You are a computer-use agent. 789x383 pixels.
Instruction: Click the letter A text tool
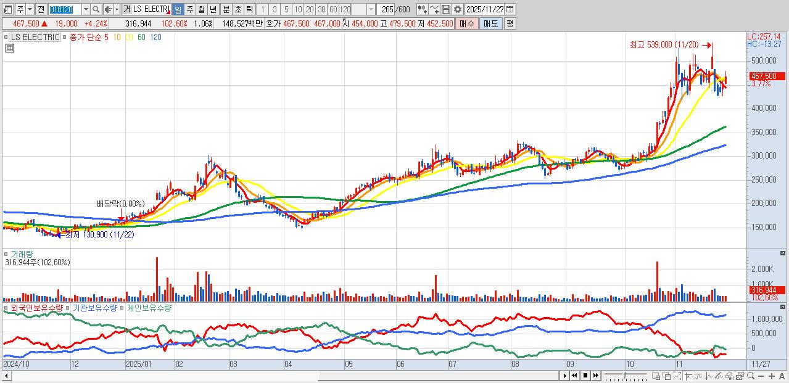(782, 376)
